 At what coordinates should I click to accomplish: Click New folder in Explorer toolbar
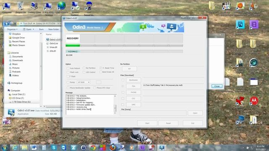click(x=53, y=29)
